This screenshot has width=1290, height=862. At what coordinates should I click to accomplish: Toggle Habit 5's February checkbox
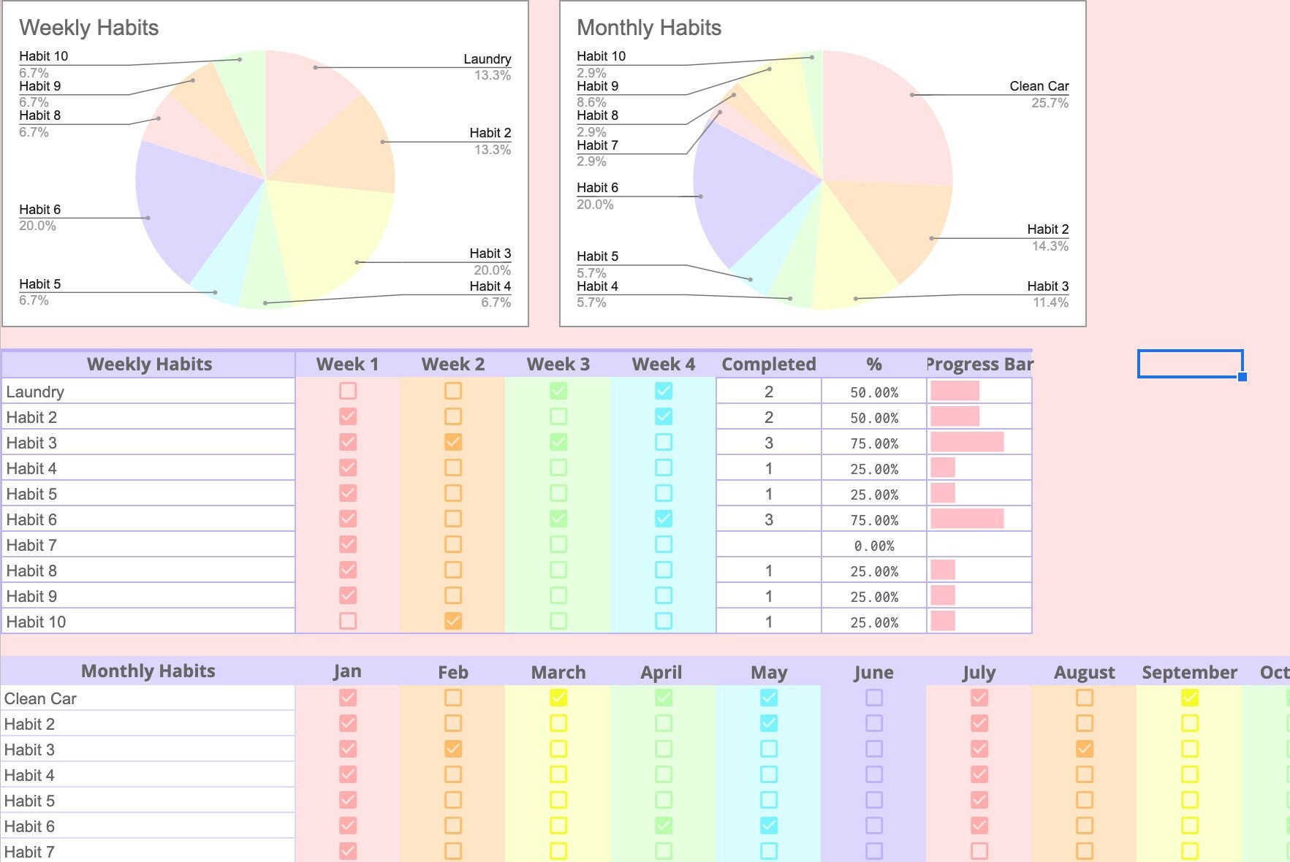click(452, 801)
